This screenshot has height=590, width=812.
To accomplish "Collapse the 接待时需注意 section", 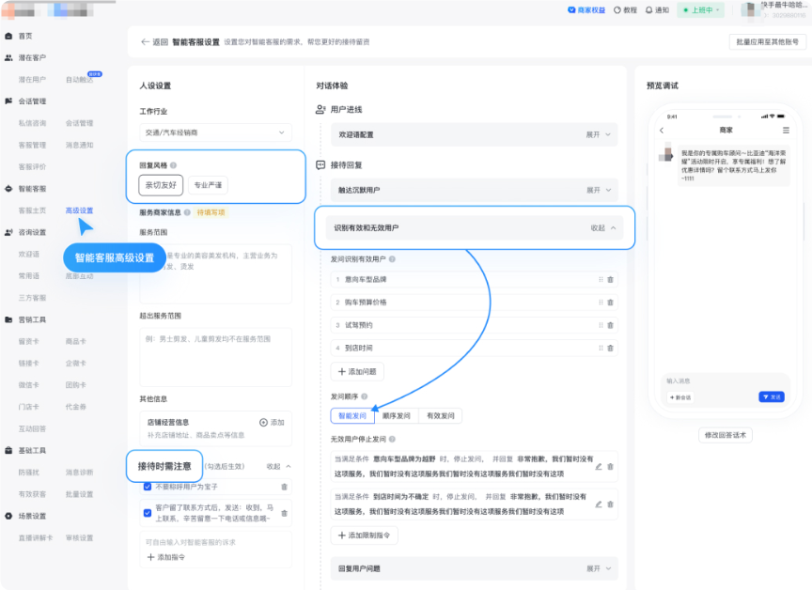I will [278, 467].
